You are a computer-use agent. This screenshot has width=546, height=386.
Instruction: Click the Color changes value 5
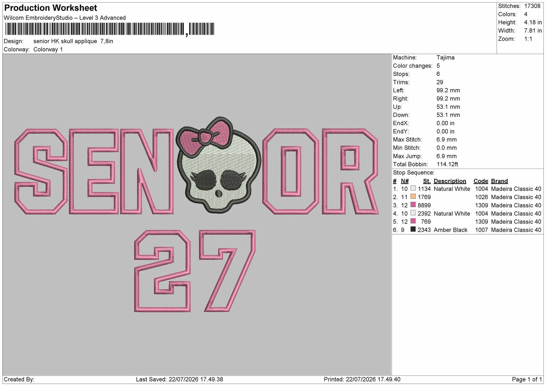pyautogui.click(x=438, y=66)
